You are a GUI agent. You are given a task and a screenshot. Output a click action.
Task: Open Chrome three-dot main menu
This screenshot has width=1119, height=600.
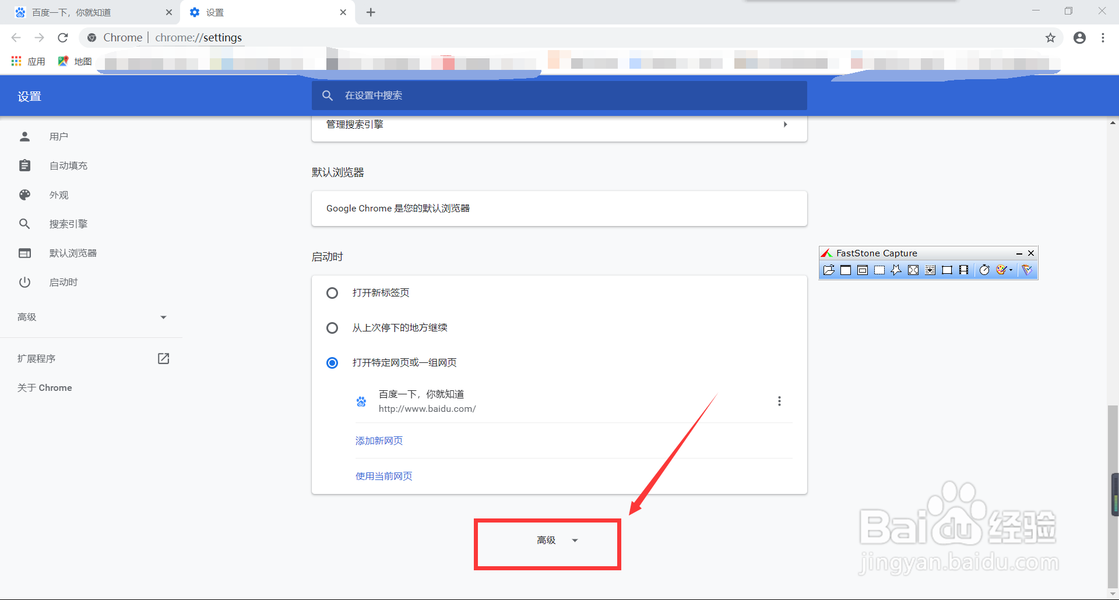(x=1103, y=38)
